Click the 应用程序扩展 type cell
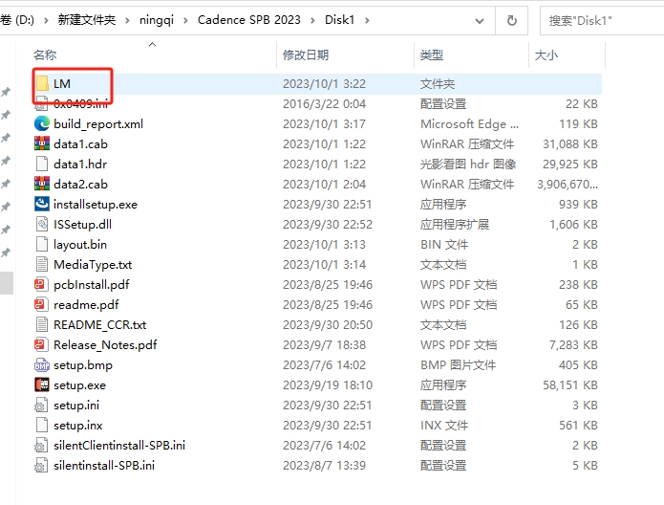 click(x=455, y=225)
